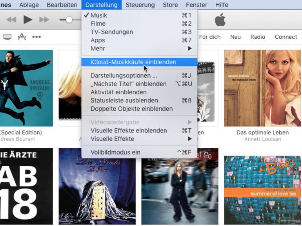Switch view to Filme

pyautogui.click(x=140, y=23)
